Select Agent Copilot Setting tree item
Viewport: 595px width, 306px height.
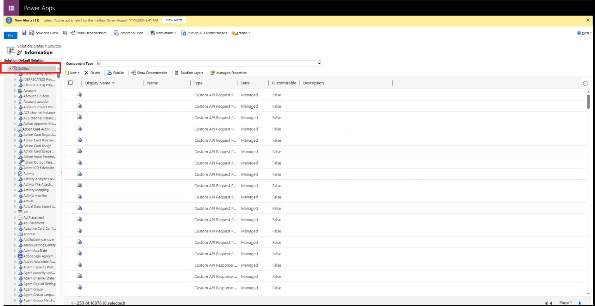[39, 284]
